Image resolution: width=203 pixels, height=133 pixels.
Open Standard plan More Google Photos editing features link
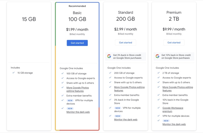point(129,89)
